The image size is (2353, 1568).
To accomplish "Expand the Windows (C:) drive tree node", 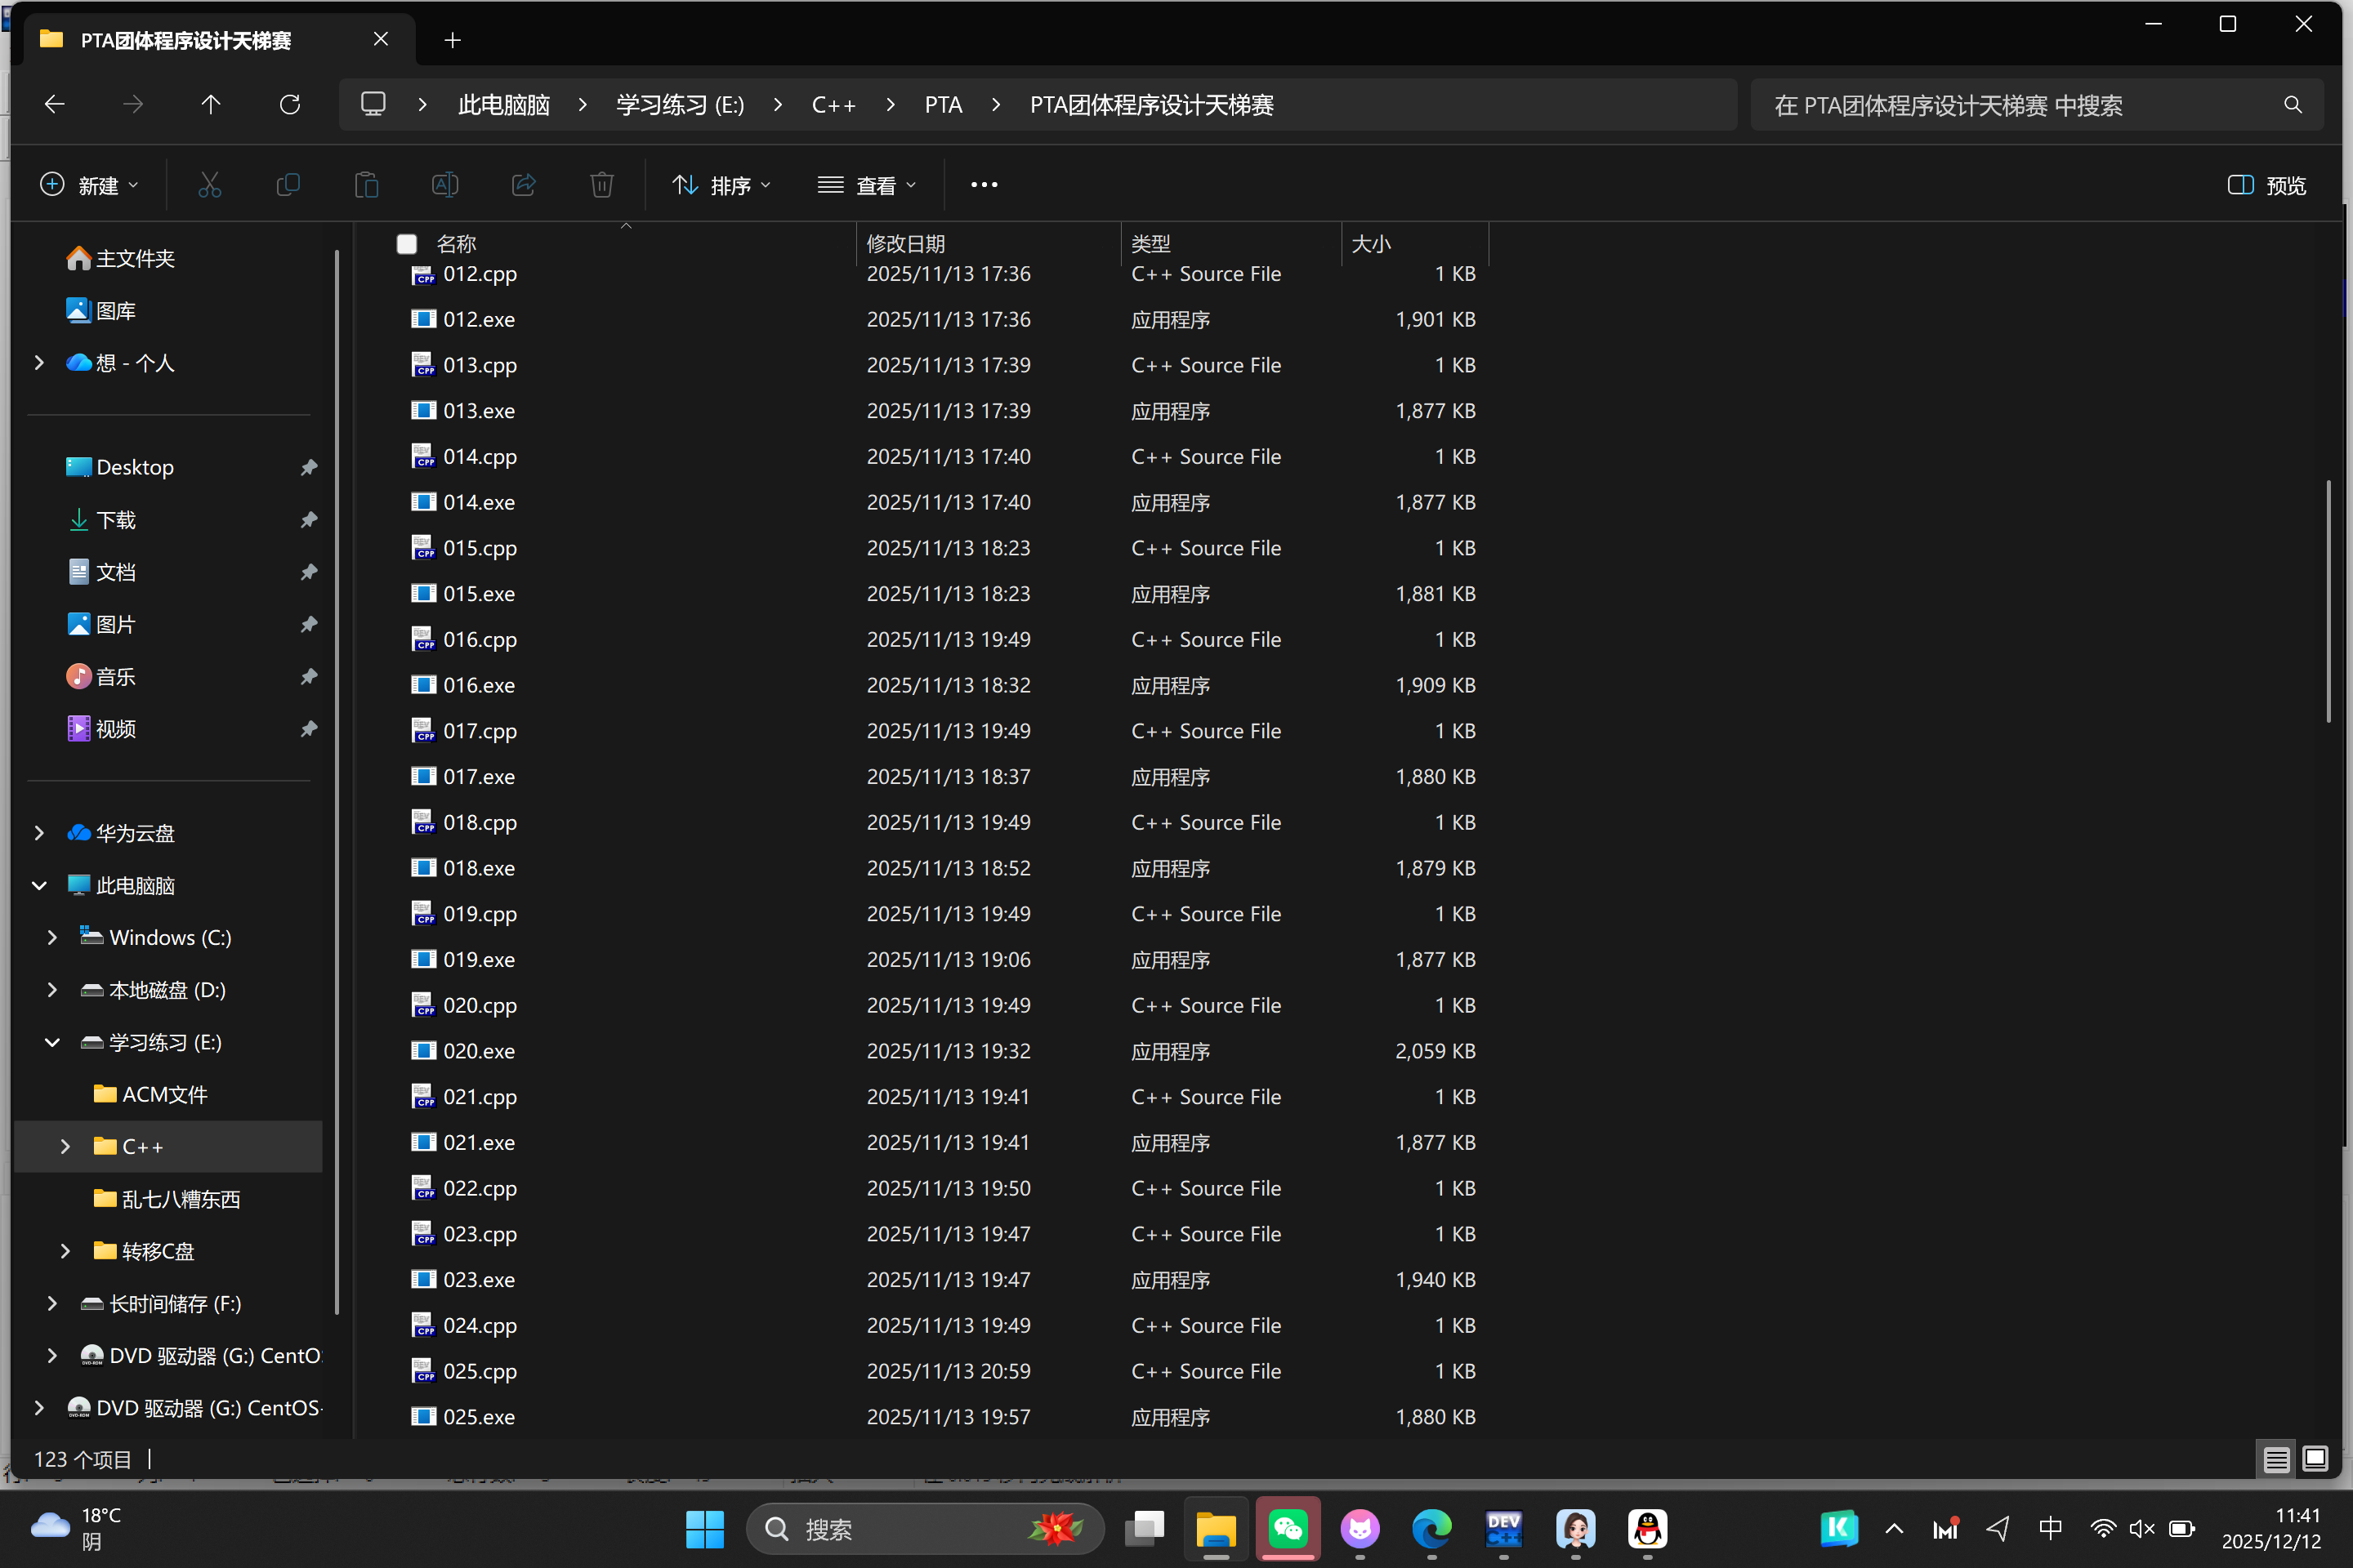I will coord(52,937).
